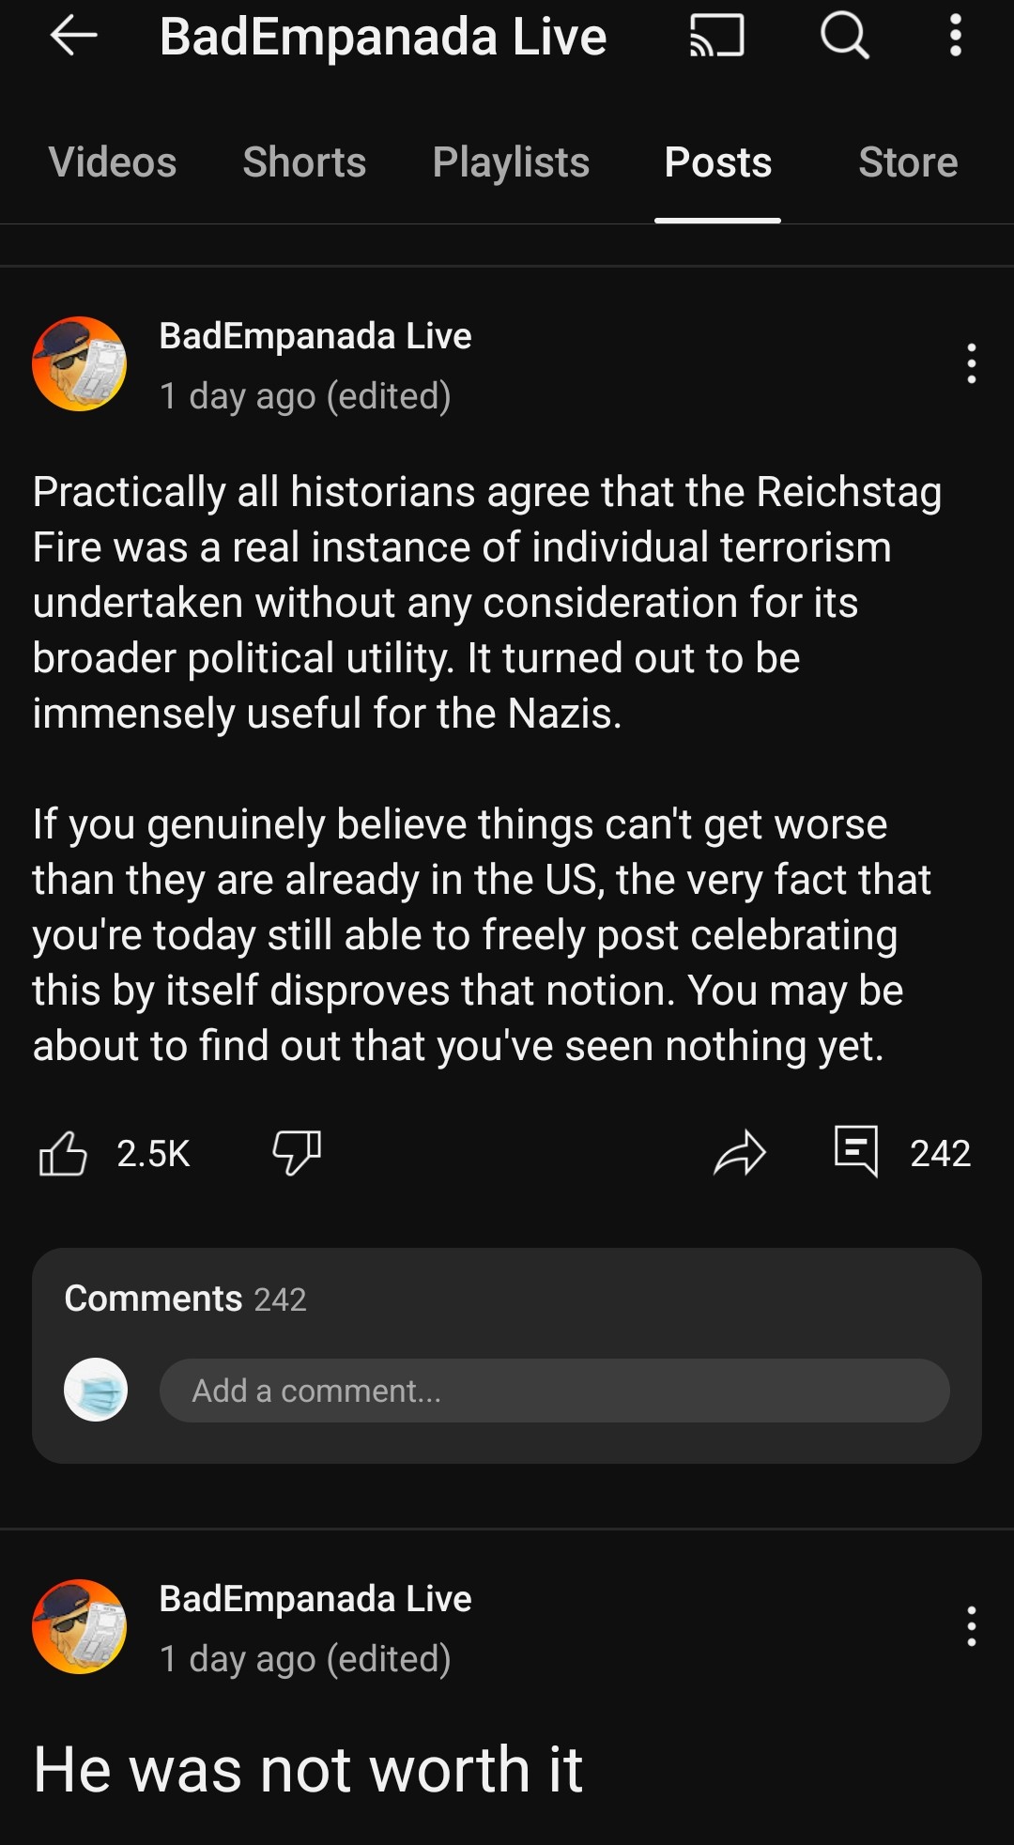1014x1845 pixels.
Task: Switch to the Shorts tab
Action: 304,162
